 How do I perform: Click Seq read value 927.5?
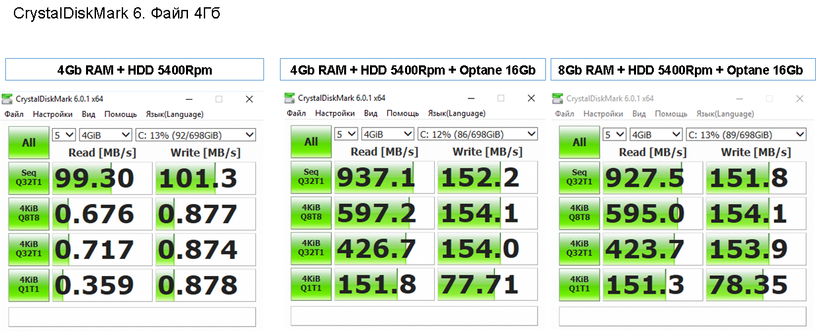653,178
